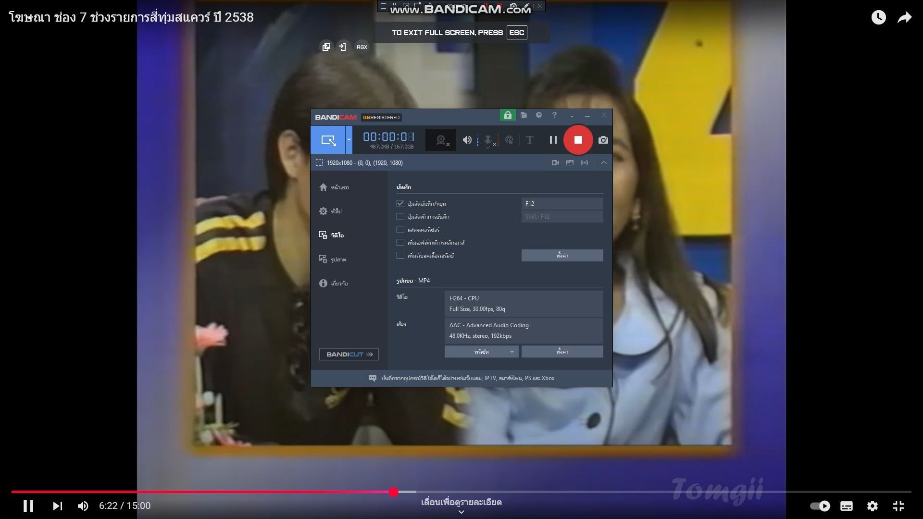Image resolution: width=923 pixels, height=519 pixels.
Task: Click the tip message chat icon
Action: tap(373, 378)
